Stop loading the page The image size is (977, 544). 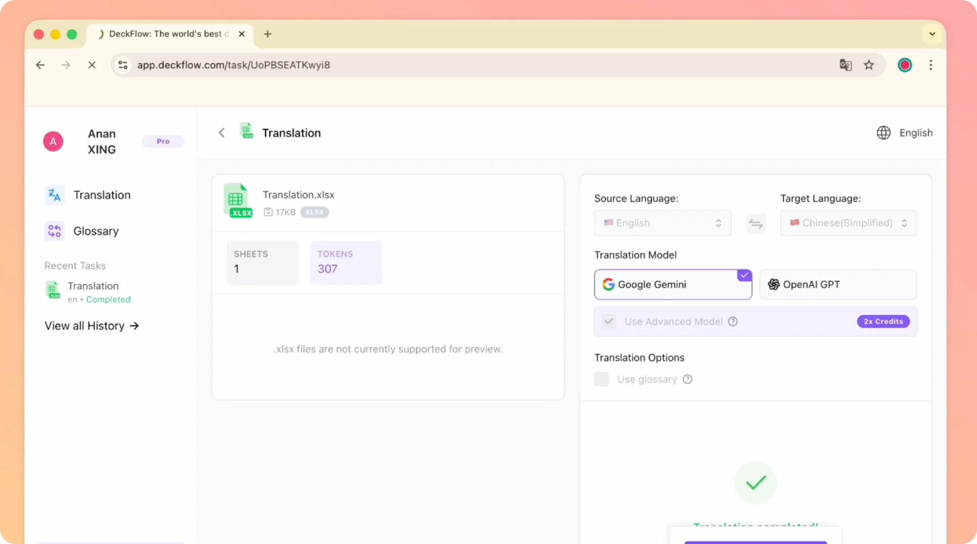pyautogui.click(x=92, y=65)
